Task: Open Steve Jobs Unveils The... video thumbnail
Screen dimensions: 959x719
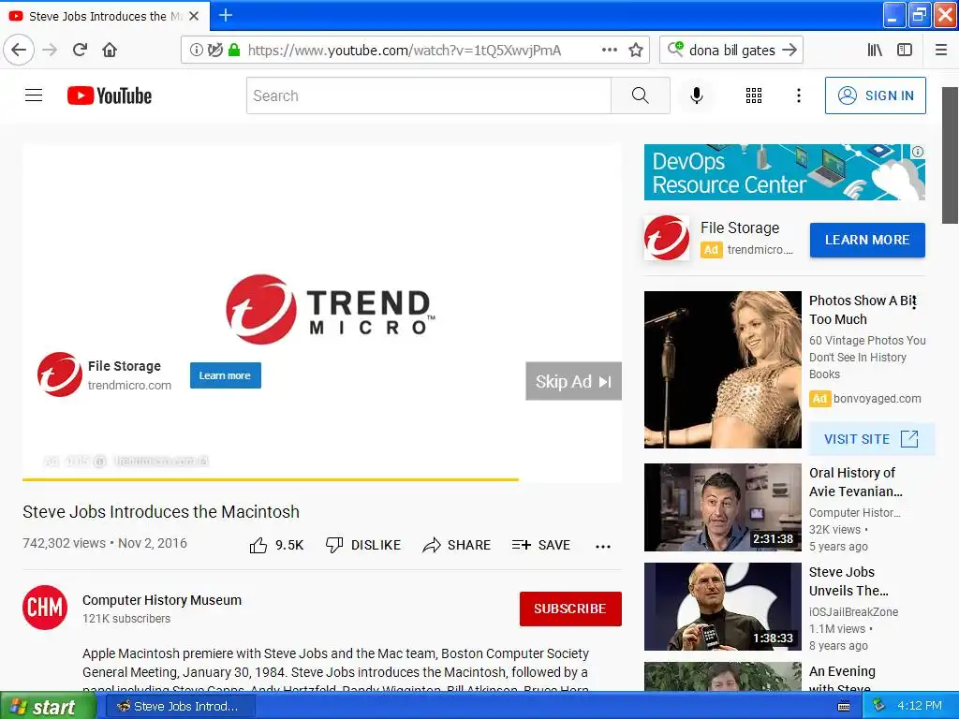Action: pyautogui.click(x=722, y=607)
